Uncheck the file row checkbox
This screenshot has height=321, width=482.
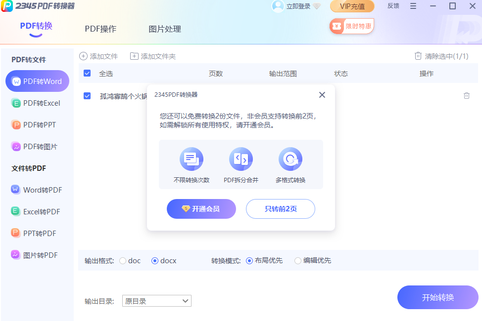(87, 96)
